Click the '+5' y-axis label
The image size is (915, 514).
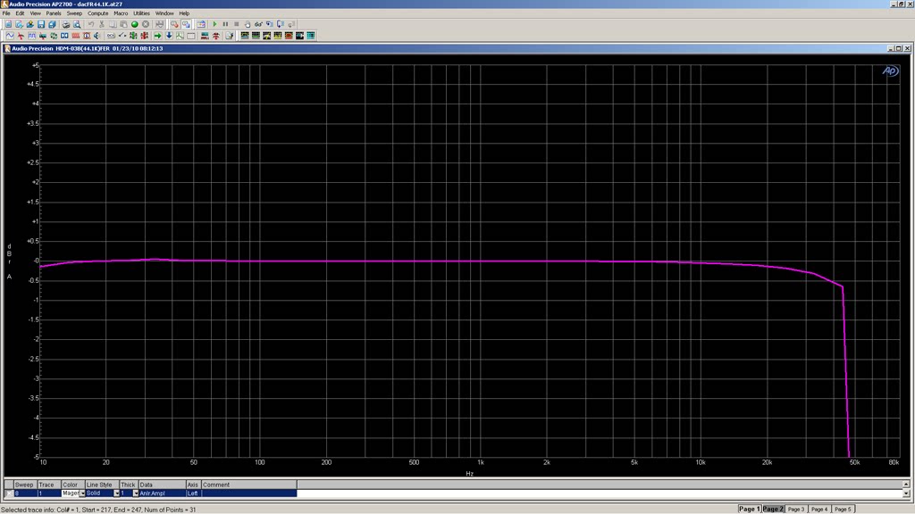[x=35, y=65]
